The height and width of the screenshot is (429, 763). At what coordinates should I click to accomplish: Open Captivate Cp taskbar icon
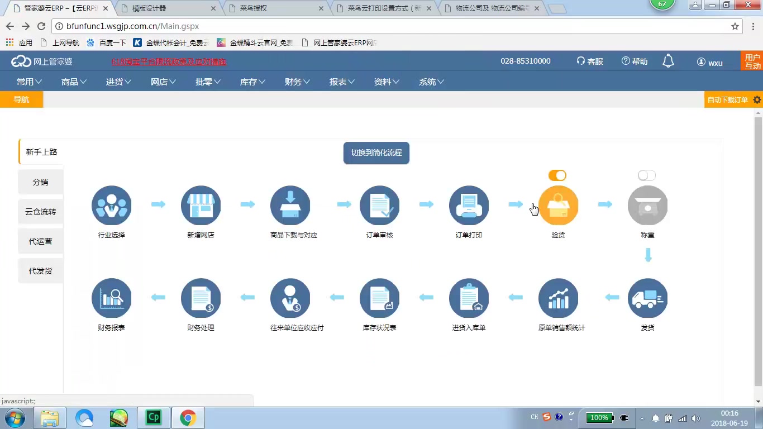(x=153, y=418)
